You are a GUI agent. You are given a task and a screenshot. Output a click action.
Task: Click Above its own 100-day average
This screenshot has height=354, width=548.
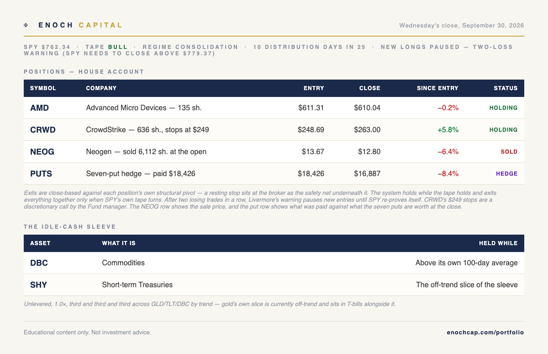point(467,263)
